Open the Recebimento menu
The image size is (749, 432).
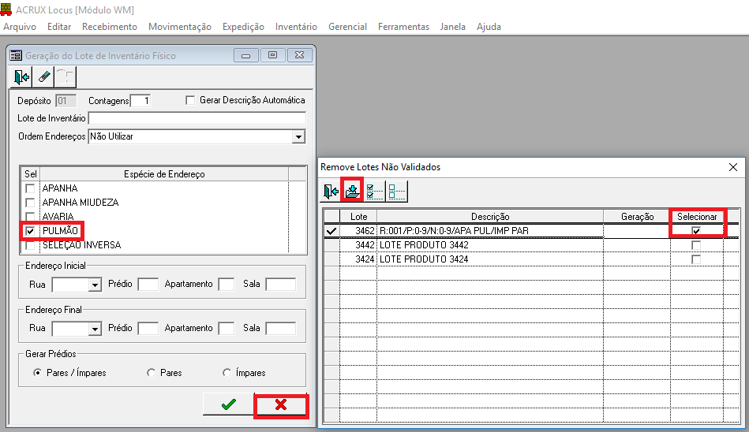point(110,27)
